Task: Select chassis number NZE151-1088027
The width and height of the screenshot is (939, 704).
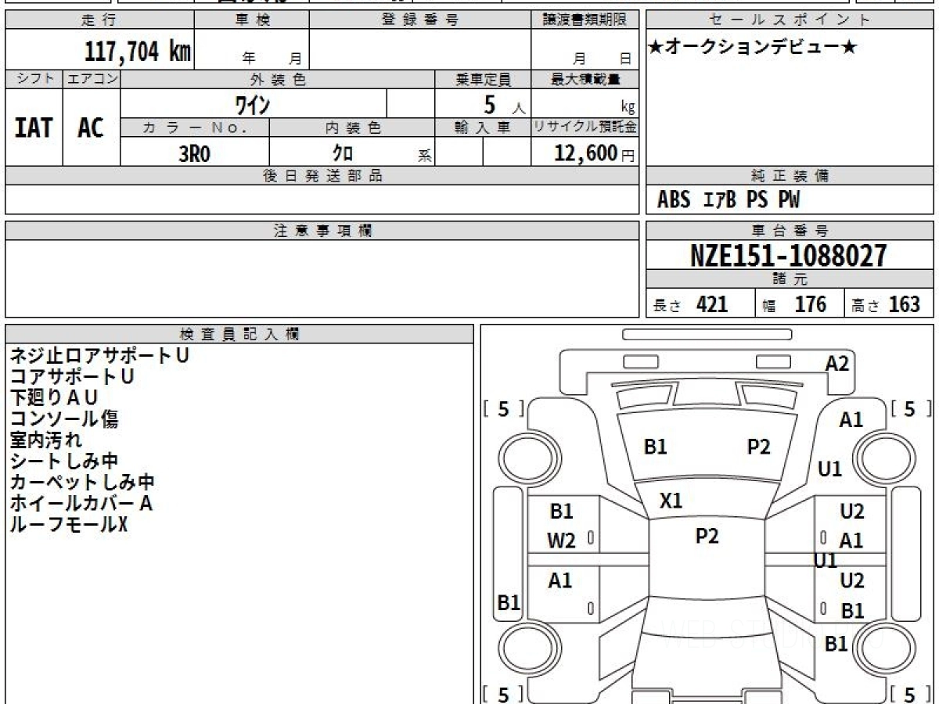Action: click(789, 256)
